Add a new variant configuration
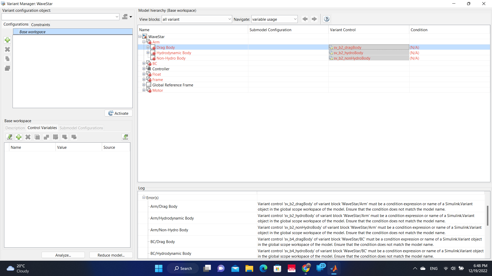This screenshot has height=276, width=492. click(x=7, y=40)
